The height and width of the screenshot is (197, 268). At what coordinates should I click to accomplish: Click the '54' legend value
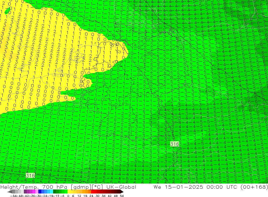[x=122, y=196]
